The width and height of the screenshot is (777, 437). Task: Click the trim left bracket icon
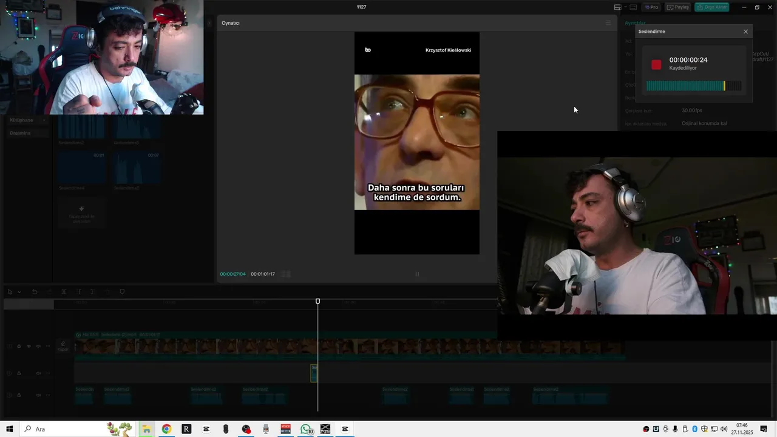pos(78,292)
